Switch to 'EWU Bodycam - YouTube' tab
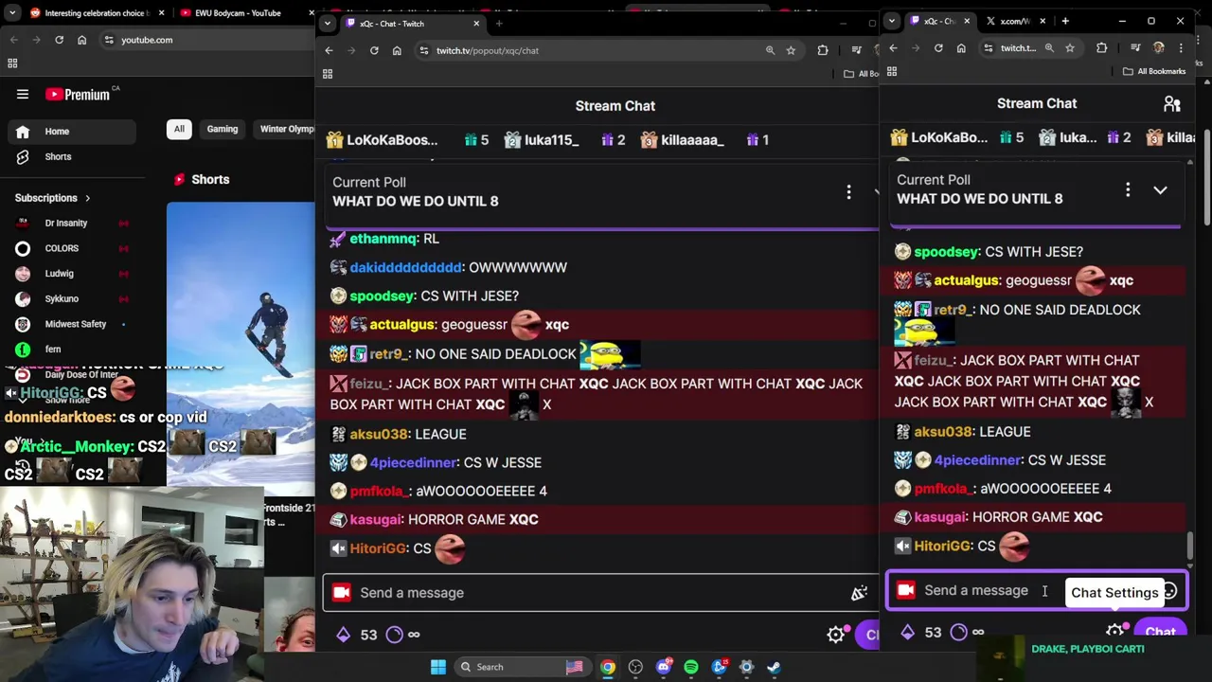Viewport: 1212px width, 682px height. [238, 13]
